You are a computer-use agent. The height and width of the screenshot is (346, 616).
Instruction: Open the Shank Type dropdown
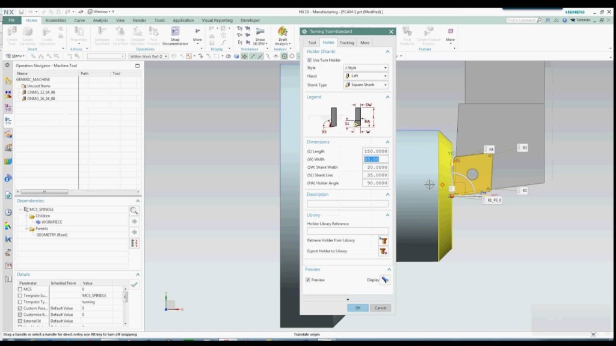(366, 85)
